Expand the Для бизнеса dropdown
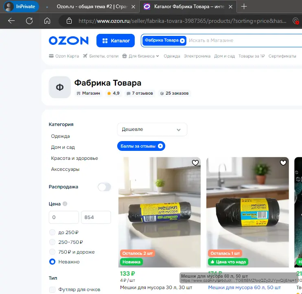 (x=140, y=56)
